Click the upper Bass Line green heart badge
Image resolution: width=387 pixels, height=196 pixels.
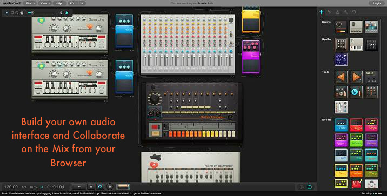pyautogui.click(x=42, y=21)
